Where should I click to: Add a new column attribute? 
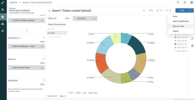[x=43, y=42]
